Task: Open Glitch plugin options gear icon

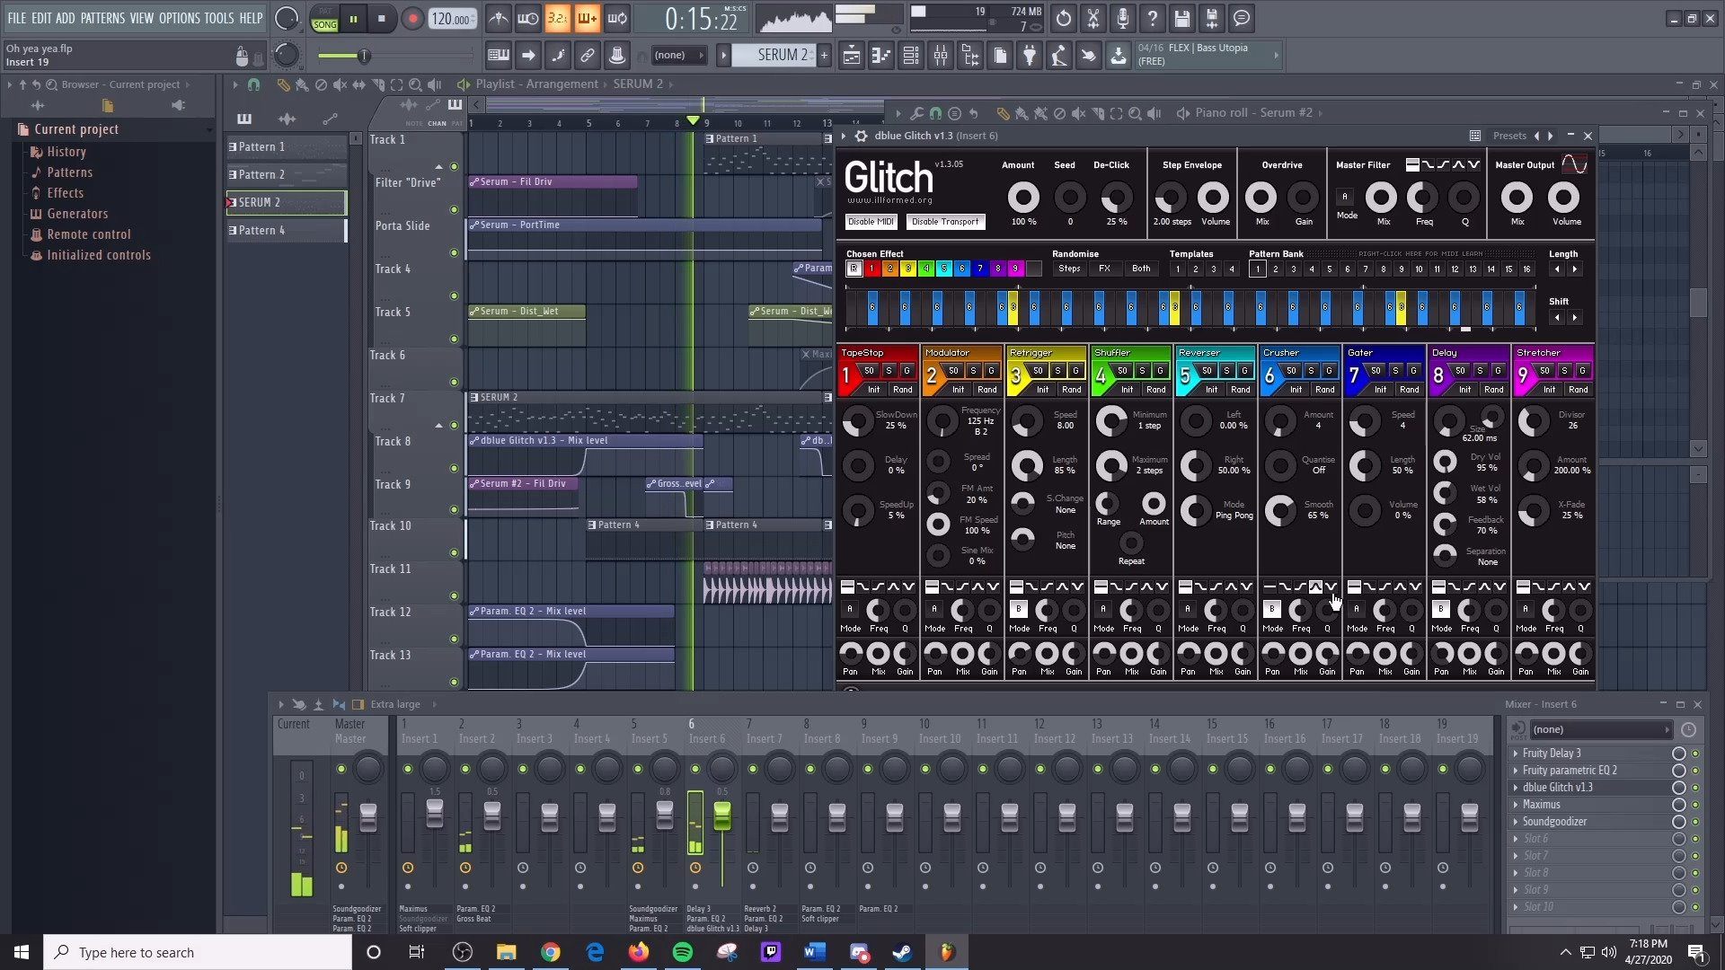Action: tap(861, 136)
